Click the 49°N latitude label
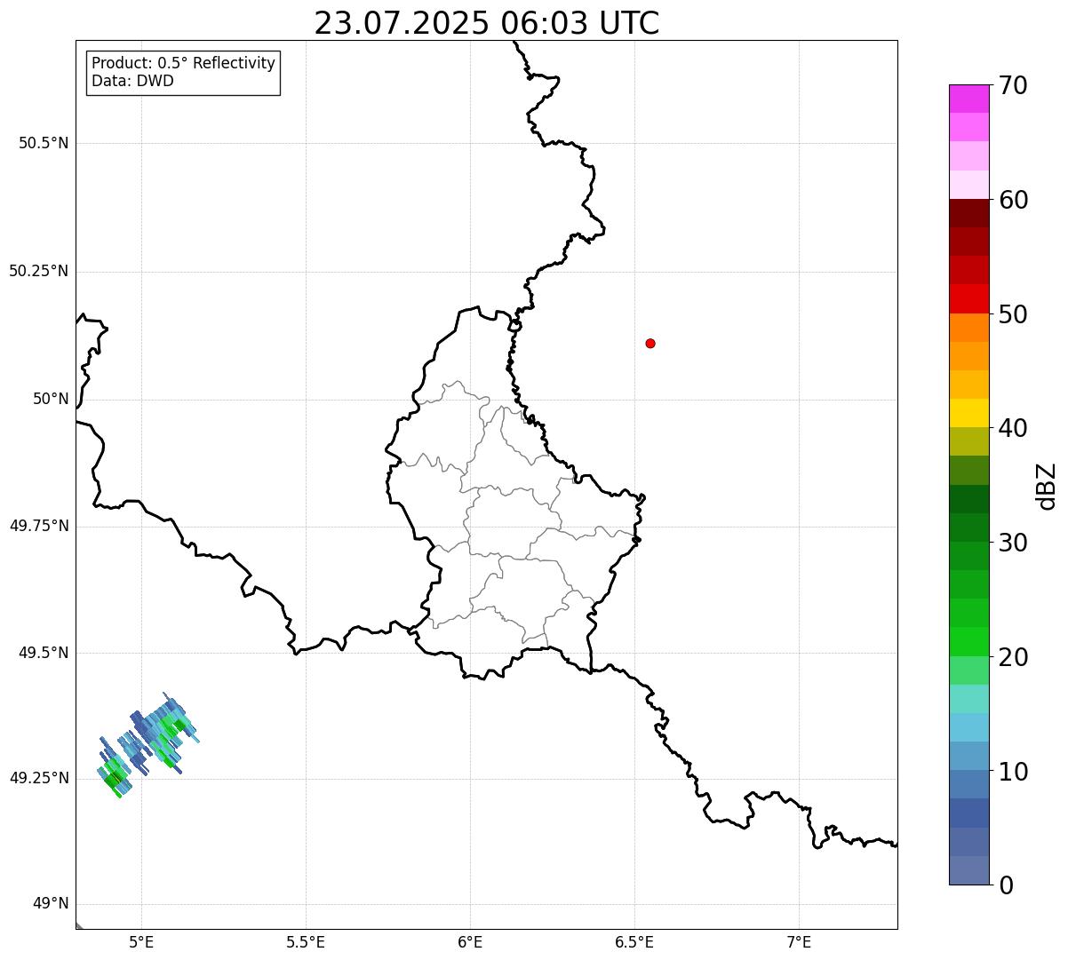 point(51,904)
